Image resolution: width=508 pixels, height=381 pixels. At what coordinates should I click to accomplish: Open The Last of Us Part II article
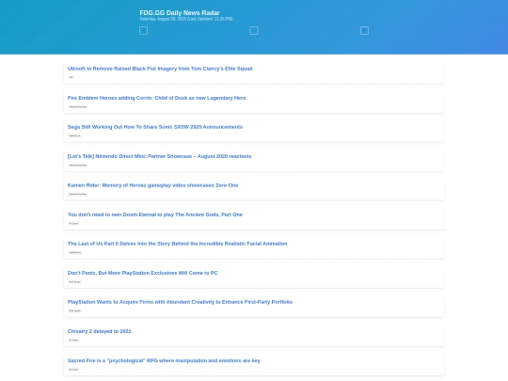pos(177,244)
